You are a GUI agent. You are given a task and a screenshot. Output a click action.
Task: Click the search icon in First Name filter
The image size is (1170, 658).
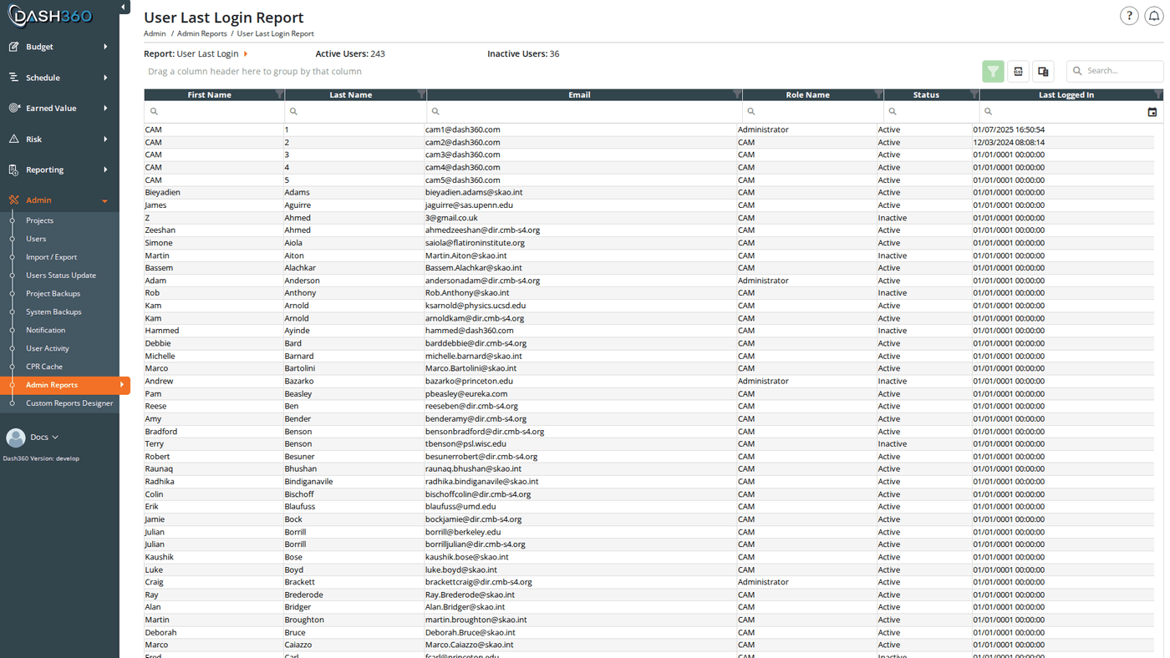[153, 111]
